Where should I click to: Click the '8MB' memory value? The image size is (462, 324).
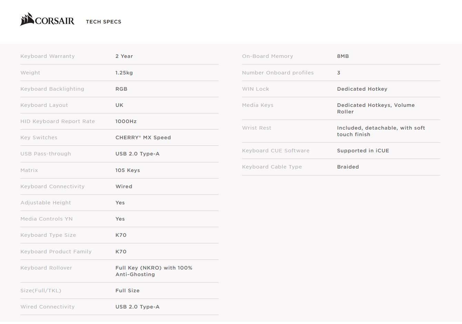coord(343,56)
